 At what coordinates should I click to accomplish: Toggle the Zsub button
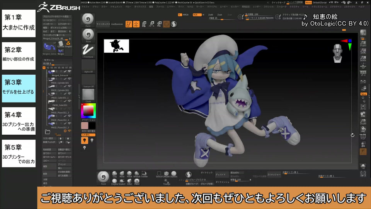[220, 15]
